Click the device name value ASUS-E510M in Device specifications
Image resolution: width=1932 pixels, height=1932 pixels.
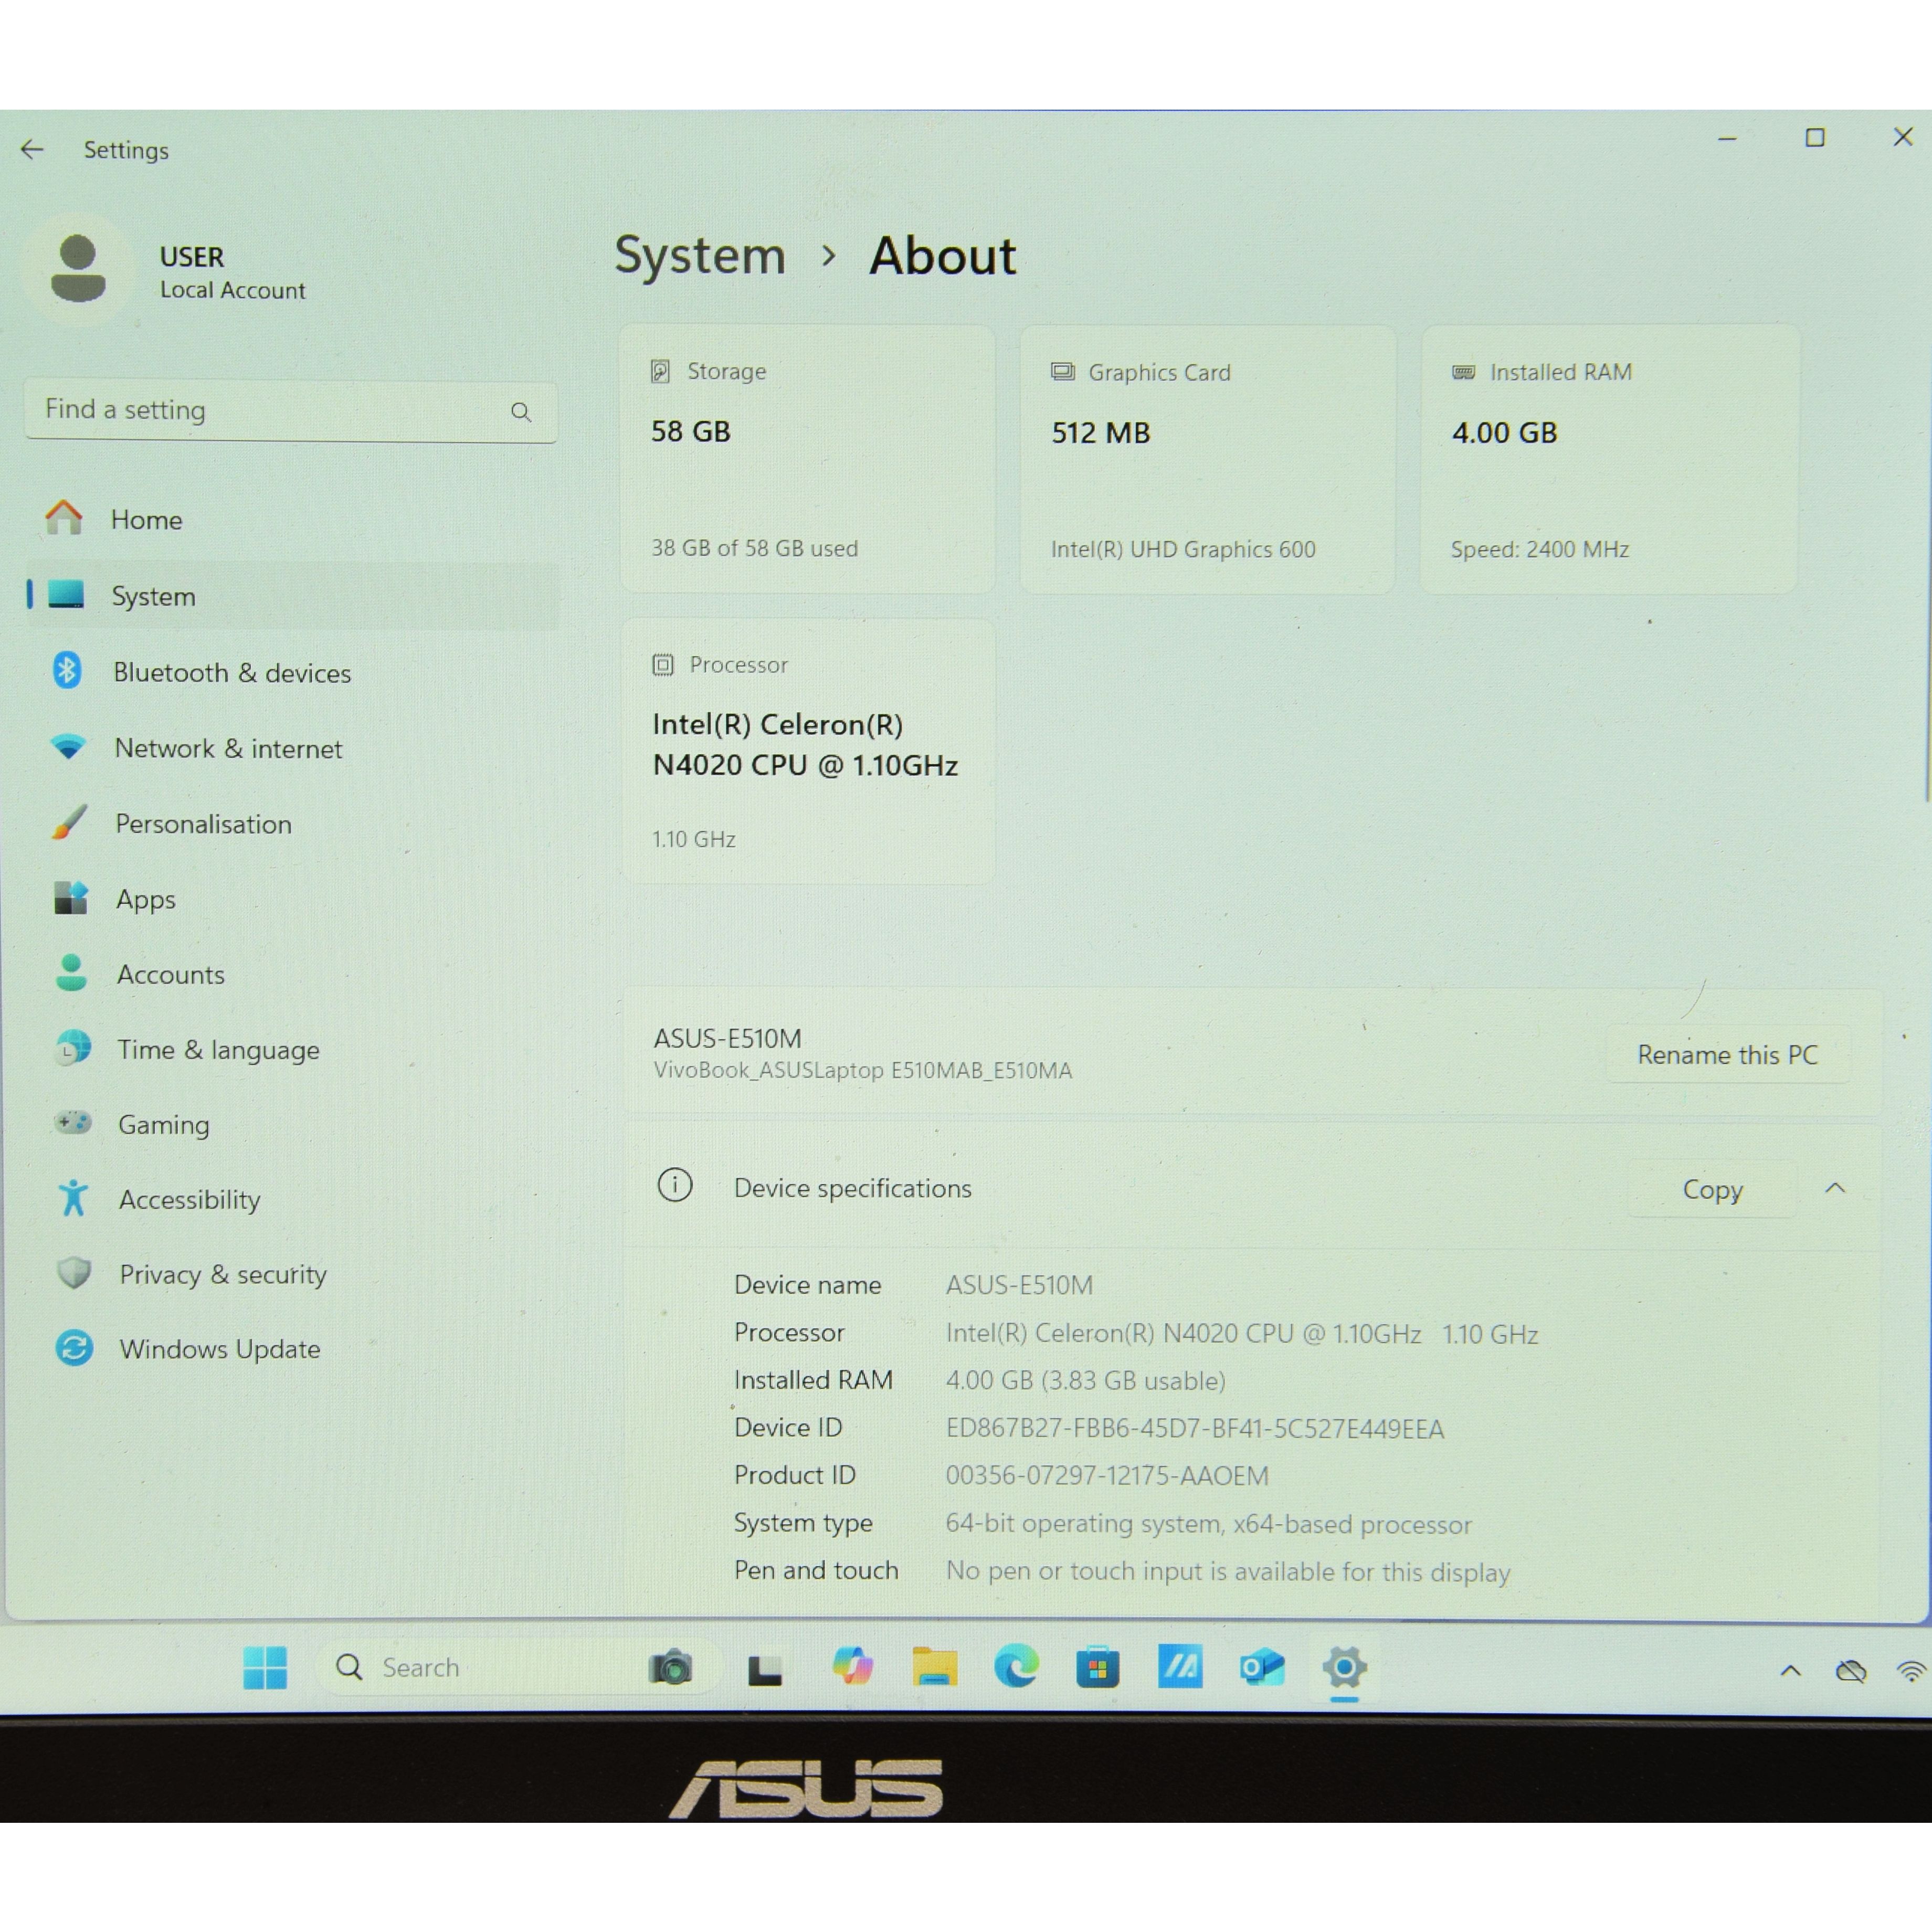point(1020,1285)
